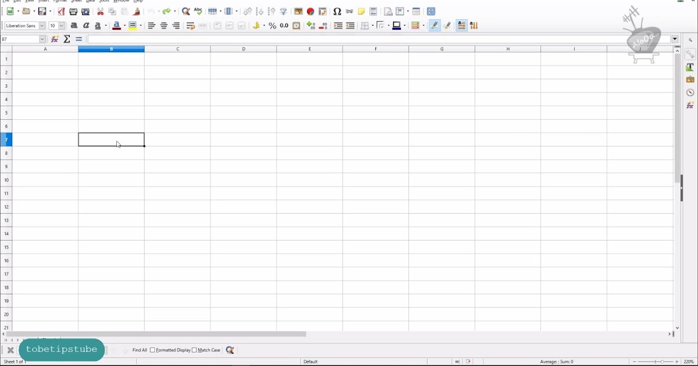This screenshot has width=698, height=366.
Task: Click the formula input line
Action: pyautogui.click(x=379, y=39)
